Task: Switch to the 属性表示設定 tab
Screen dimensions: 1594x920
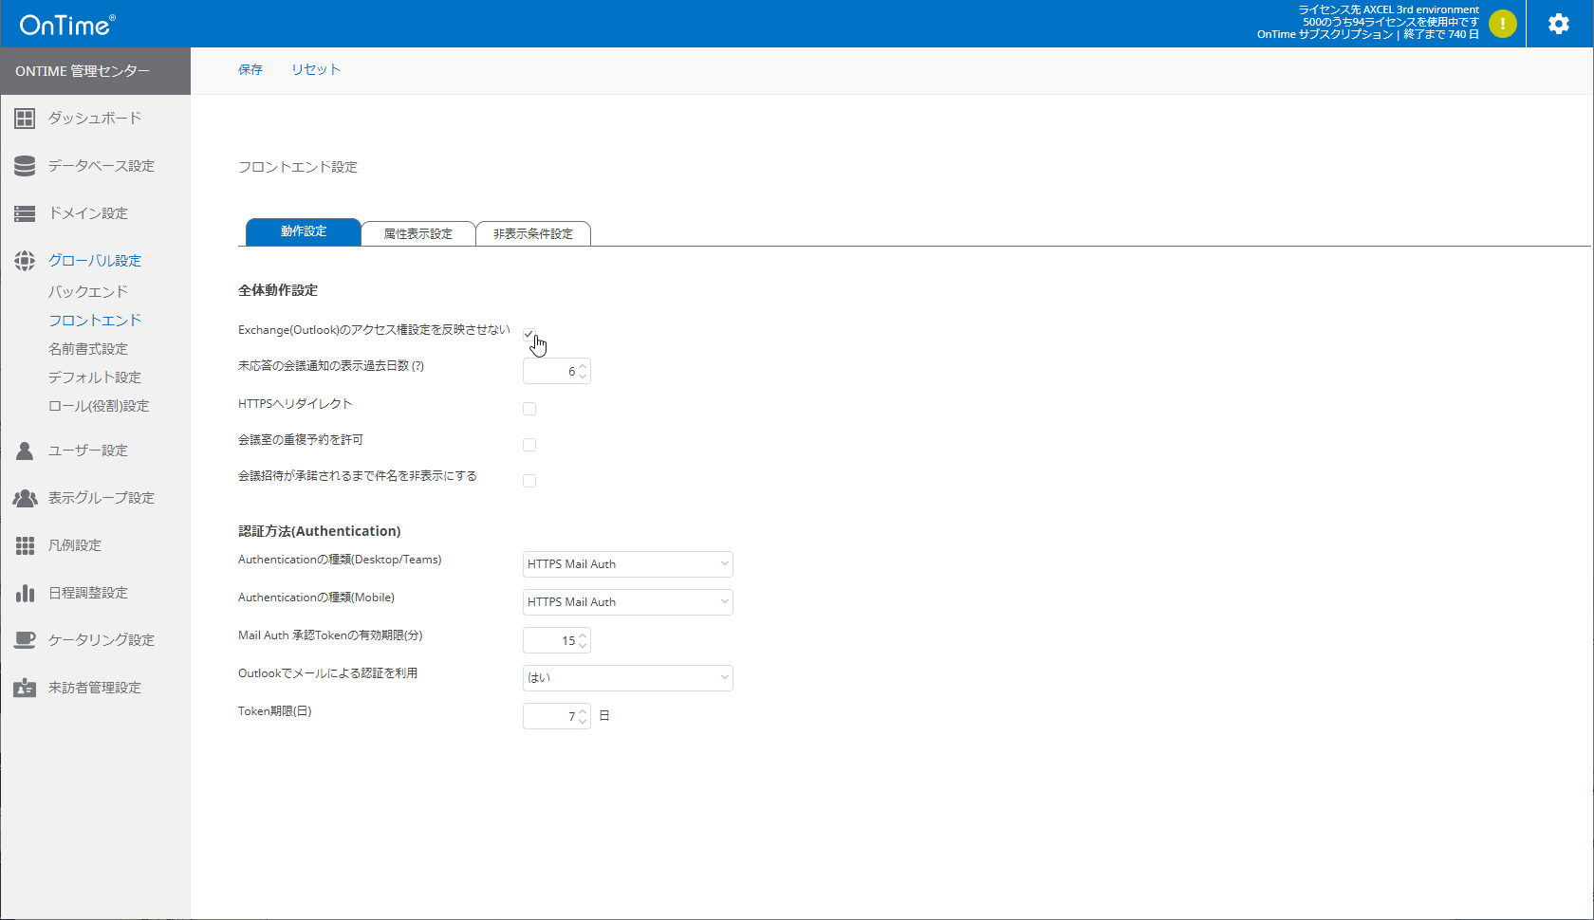Action: 418,232
